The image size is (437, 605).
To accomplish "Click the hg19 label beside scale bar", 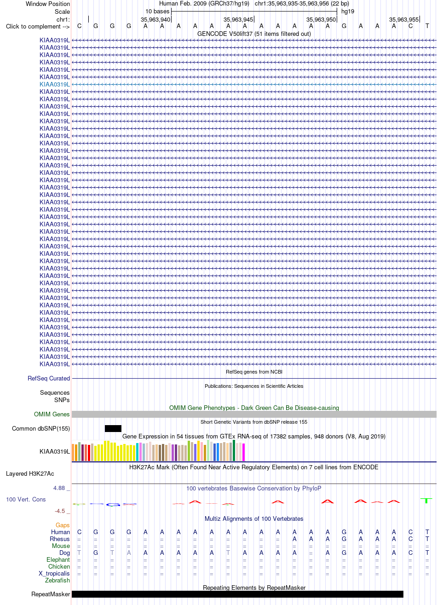I will (348, 12).
